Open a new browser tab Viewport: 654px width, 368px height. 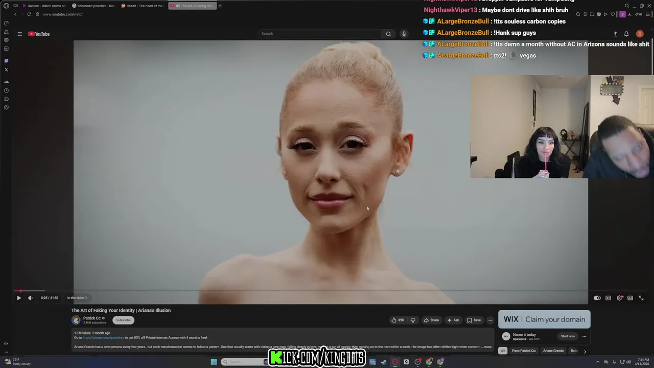pos(220,6)
